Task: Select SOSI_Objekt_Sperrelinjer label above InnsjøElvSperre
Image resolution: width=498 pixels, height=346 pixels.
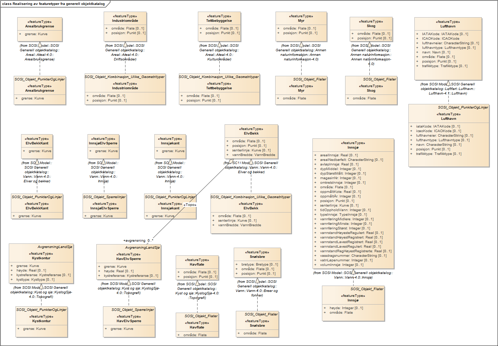Action: 104,197
